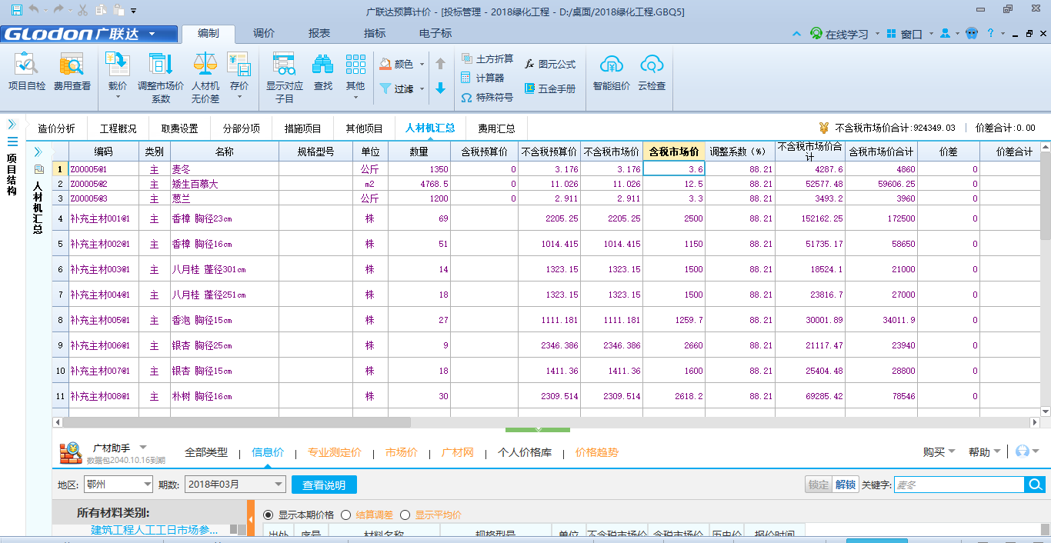
Task: Click the undo arrow icon
Action: 34,10
